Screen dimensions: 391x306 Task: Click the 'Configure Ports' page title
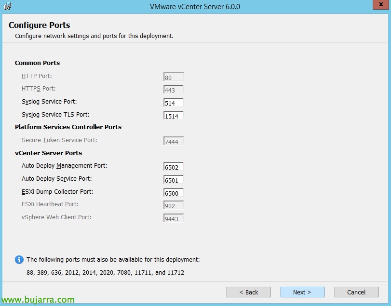39,25
